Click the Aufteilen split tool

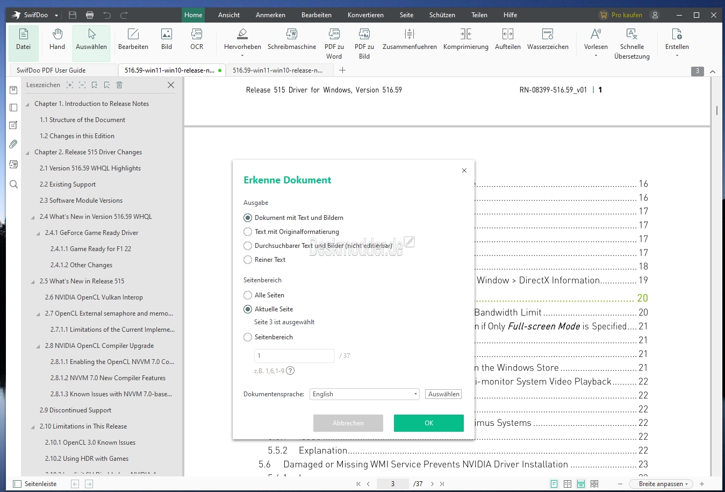click(507, 40)
